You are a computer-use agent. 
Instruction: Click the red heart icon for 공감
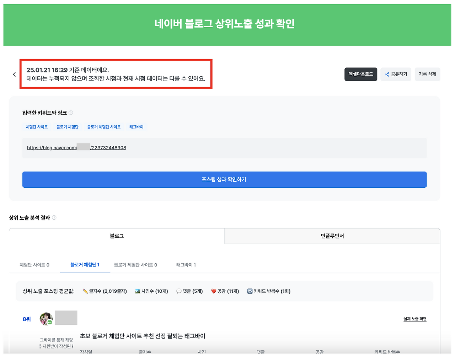pos(214,291)
